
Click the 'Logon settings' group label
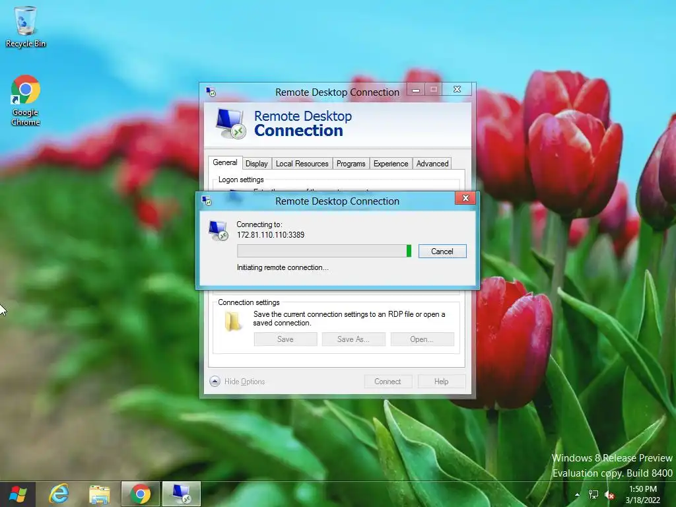[241, 180]
